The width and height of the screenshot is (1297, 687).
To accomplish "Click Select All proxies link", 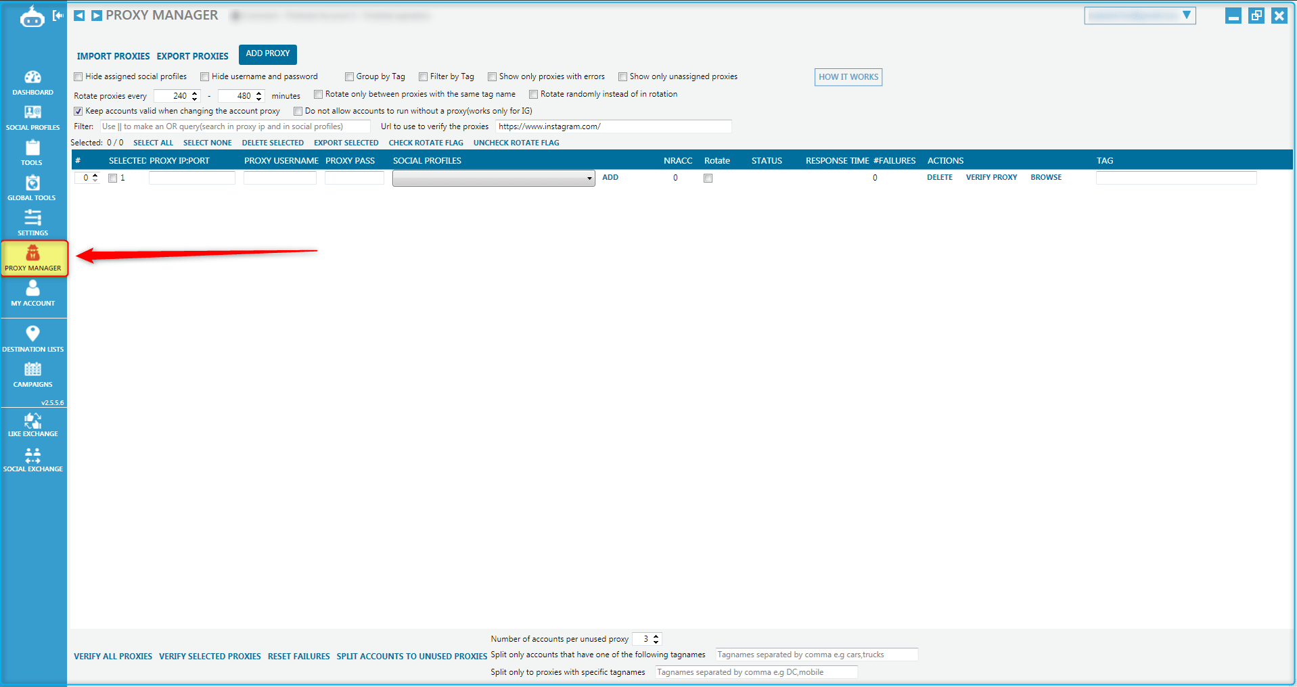I will (153, 143).
